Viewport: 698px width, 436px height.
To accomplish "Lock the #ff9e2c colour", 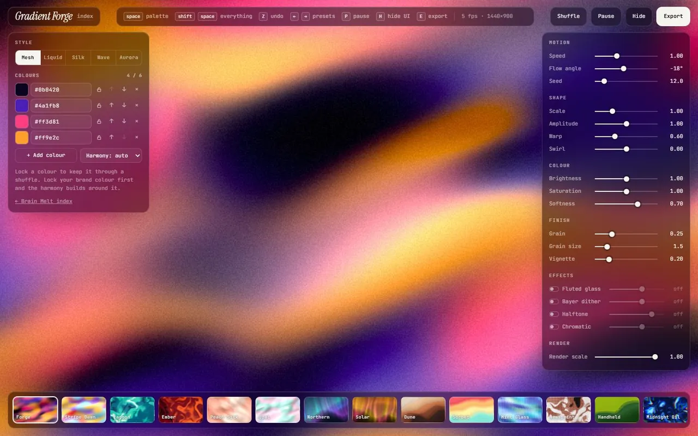I will (x=99, y=137).
